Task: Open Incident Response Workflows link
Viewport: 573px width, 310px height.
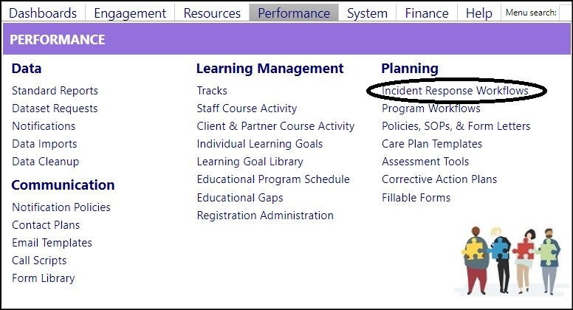Action: tap(455, 91)
